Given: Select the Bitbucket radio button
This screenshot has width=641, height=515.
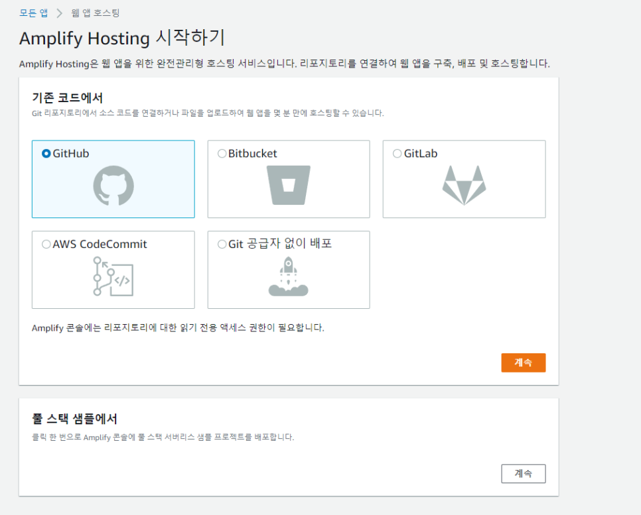Looking at the screenshot, I should [222, 154].
